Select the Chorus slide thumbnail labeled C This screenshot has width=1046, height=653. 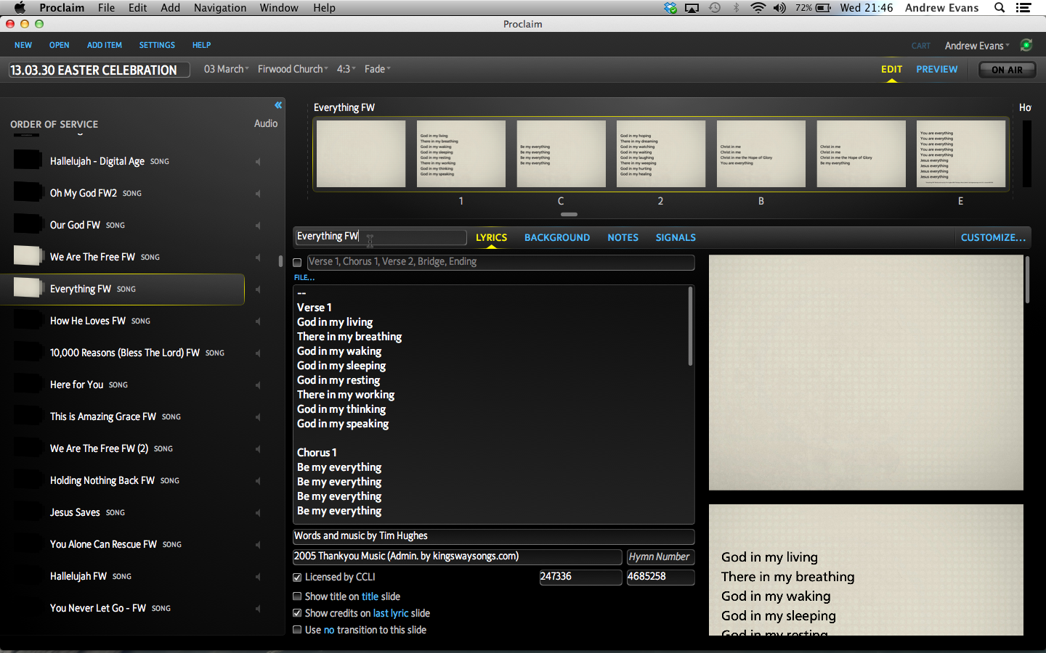[561, 154]
